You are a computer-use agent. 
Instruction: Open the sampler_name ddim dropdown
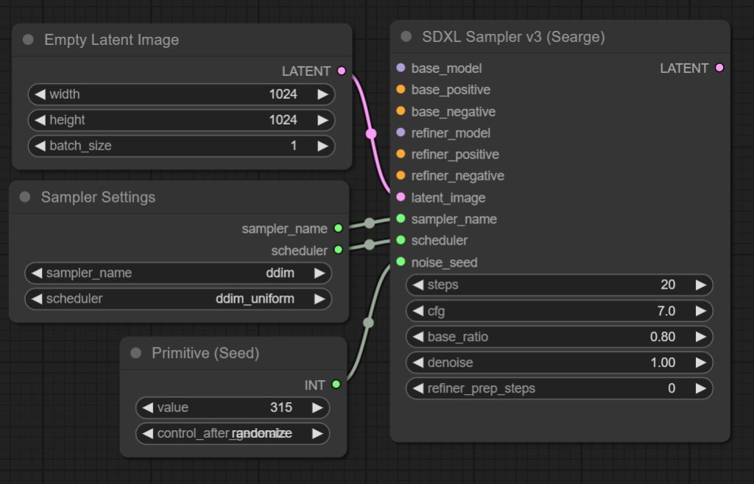[178, 273]
